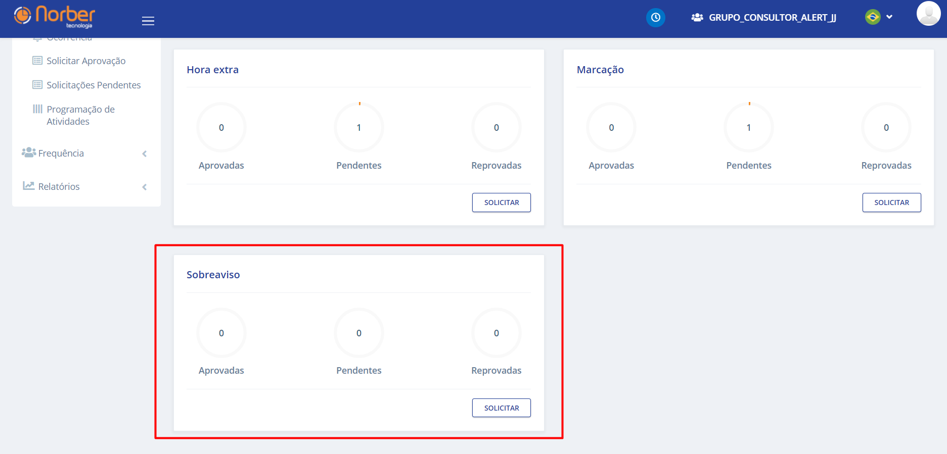Click the Programação de Atividades bars icon

(37, 109)
